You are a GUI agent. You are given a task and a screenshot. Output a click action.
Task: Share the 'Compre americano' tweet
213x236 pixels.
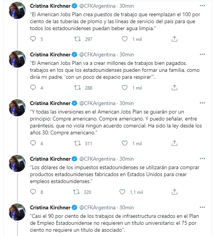[174, 143]
